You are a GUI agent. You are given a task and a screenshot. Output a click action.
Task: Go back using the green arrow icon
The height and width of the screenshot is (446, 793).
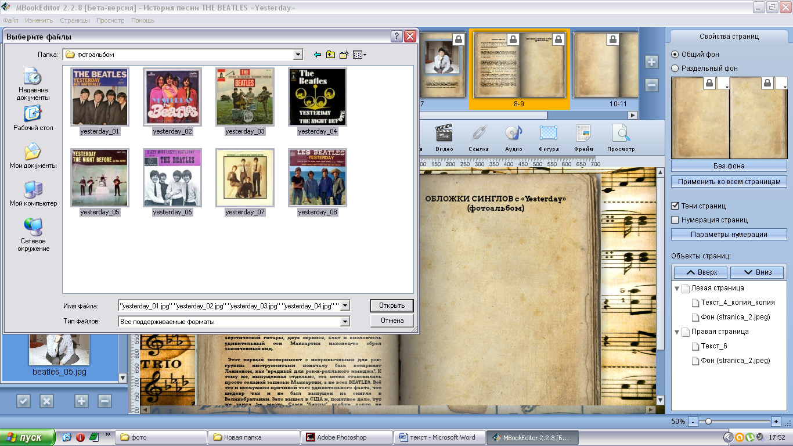tap(317, 55)
